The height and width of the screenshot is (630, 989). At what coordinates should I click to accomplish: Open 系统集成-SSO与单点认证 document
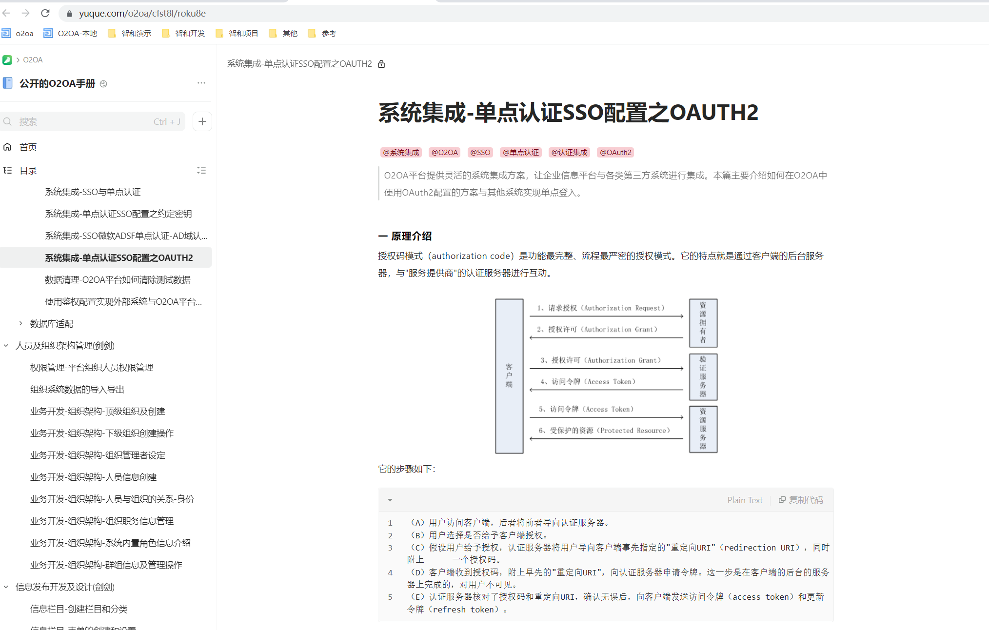point(93,192)
